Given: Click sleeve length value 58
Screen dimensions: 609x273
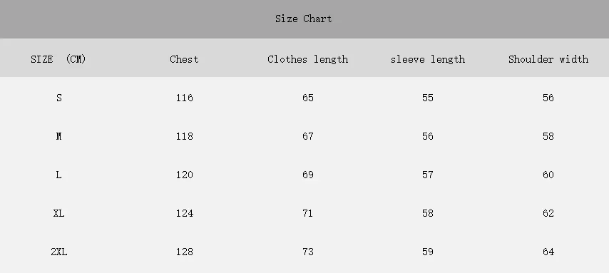Looking at the screenshot, I should tap(428, 213).
